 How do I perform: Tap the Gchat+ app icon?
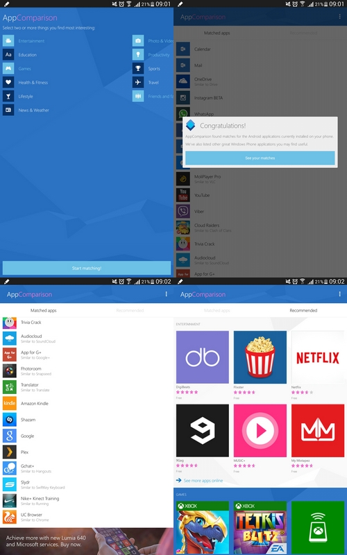coord(10,468)
